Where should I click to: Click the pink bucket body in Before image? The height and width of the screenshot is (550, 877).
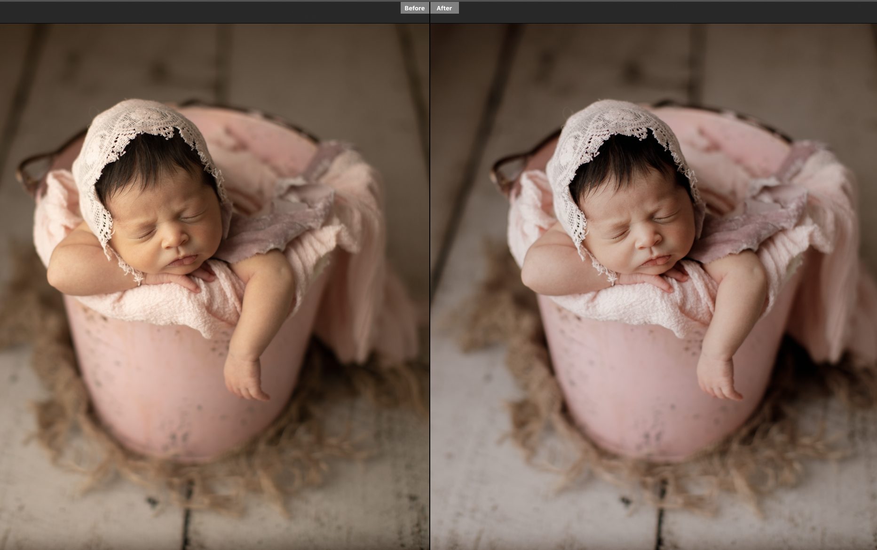(x=155, y=385)
